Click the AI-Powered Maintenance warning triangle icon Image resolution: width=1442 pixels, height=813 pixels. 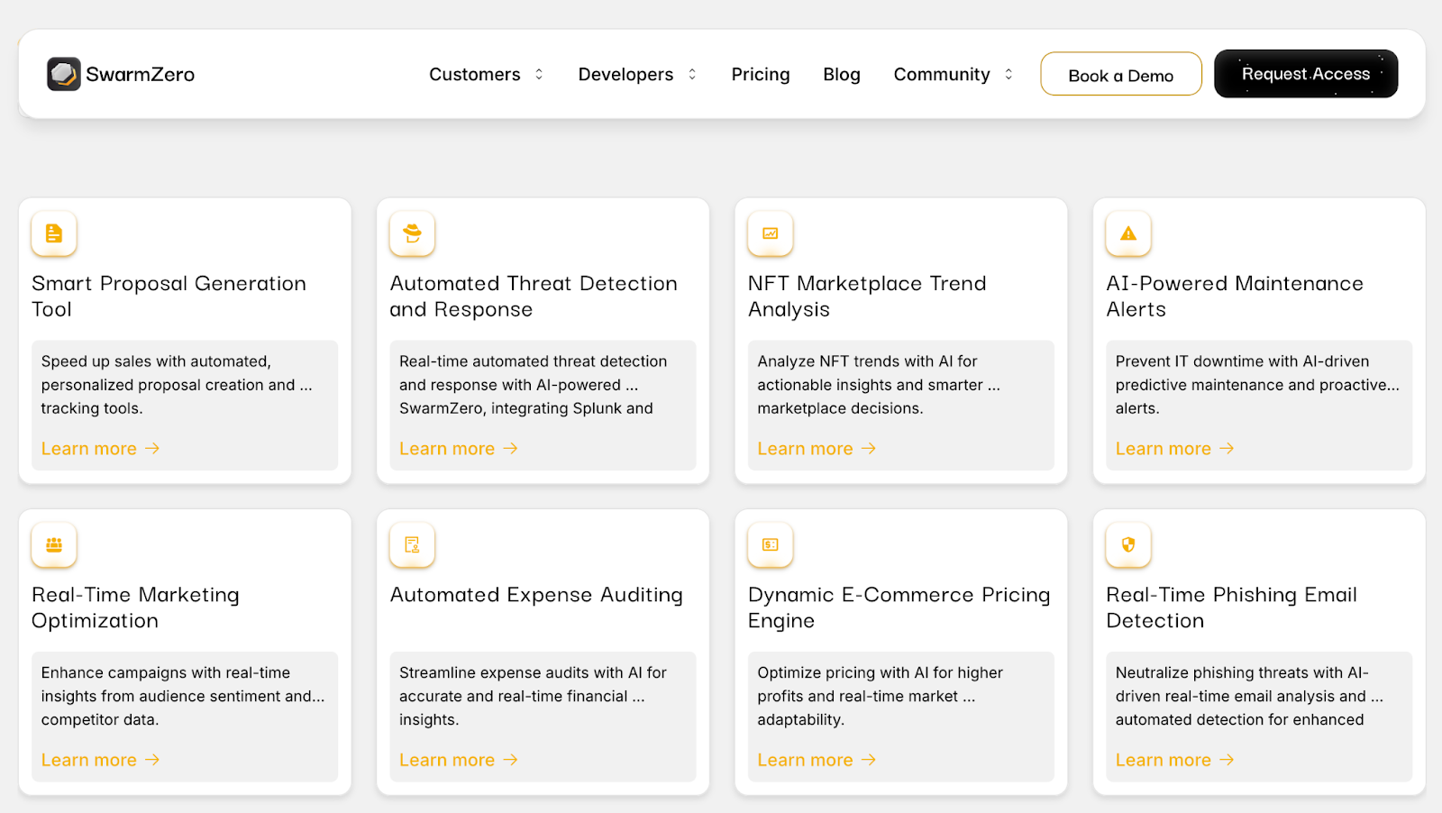pyautogui.click(x=1128, y=233)
